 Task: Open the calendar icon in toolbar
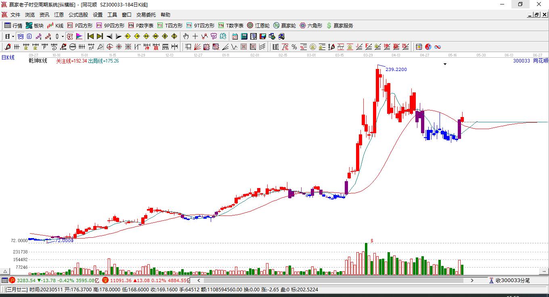(235, 36)
